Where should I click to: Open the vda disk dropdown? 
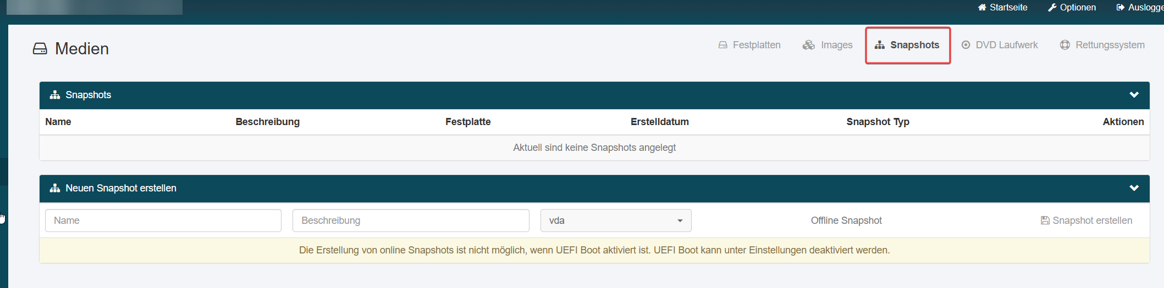(x=616, y=221)
